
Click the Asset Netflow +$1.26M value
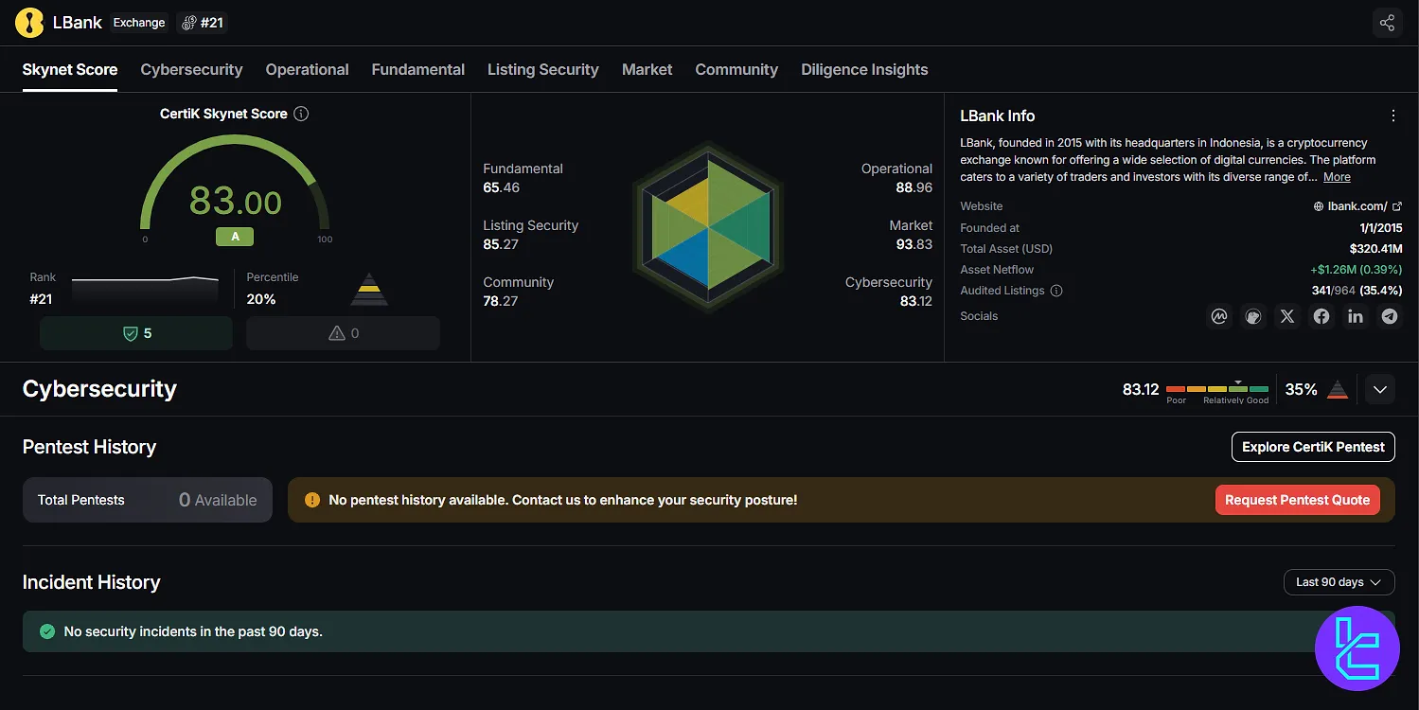1356,270
